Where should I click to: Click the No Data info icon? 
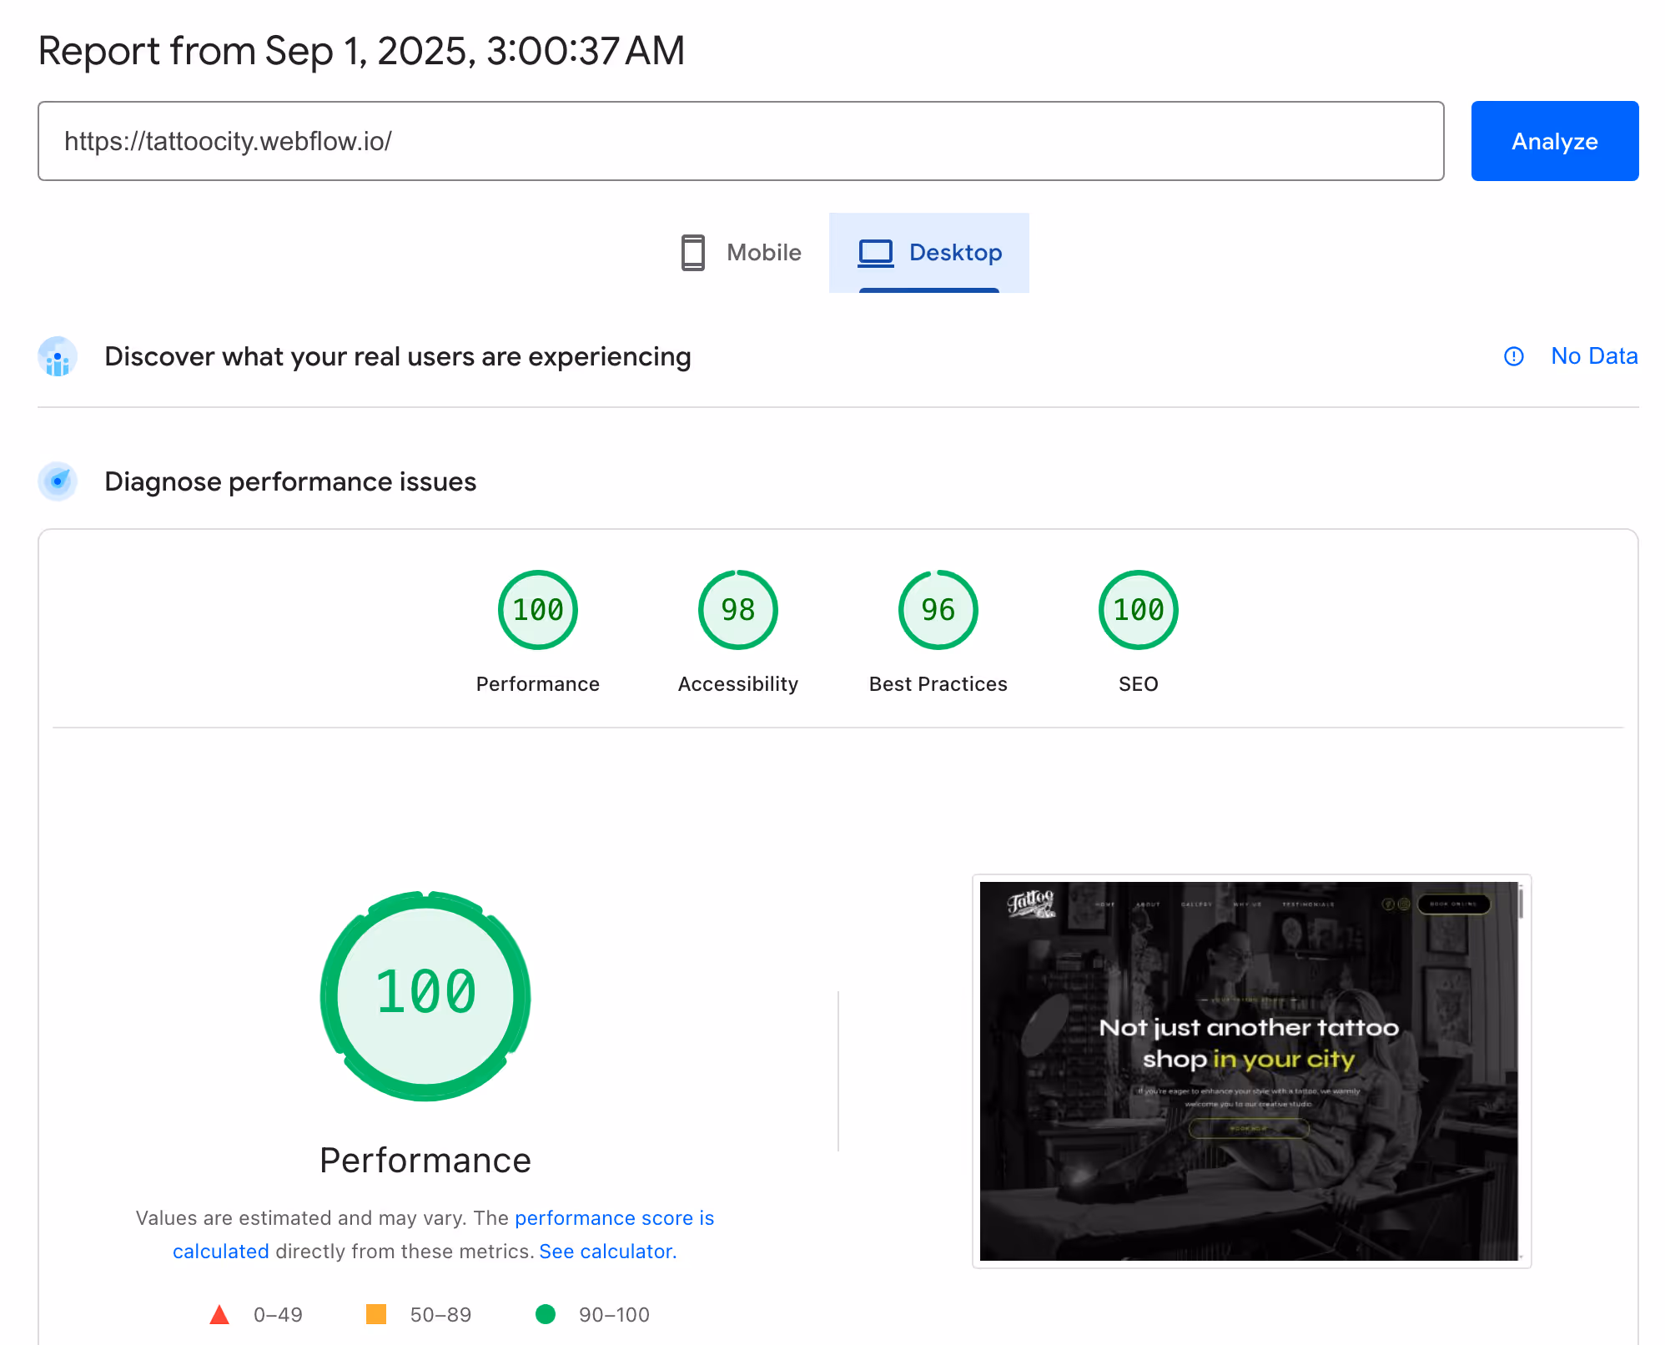click(x=1513, y=356)
